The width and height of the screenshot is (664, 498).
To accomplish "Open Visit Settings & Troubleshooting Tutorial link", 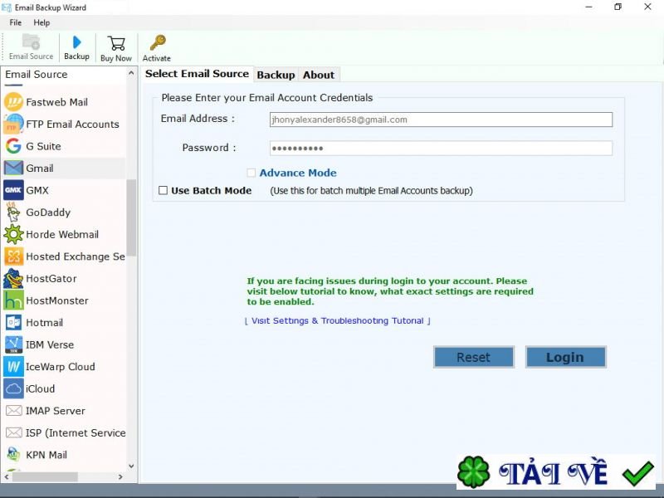I will click(x=338, y=320).
